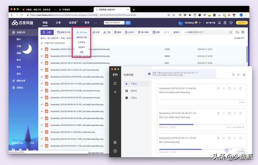Screen dimensions: 258x165
Task: Switch to the 分享 top navigation tab
Action: [58, 23]
